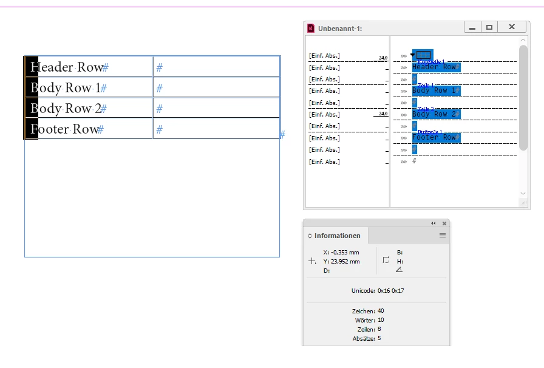Screen dimensions: 544x368
Task: Click the empty cell right of Body Row 1
Action: [x=217, y=87]
